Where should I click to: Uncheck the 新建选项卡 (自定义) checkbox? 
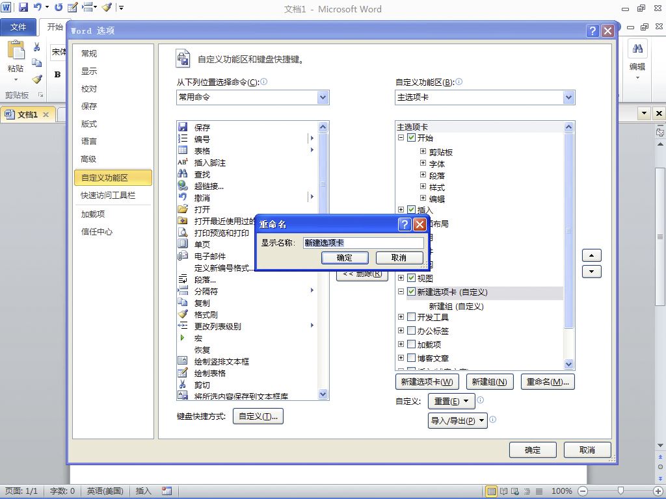[411, 292]
